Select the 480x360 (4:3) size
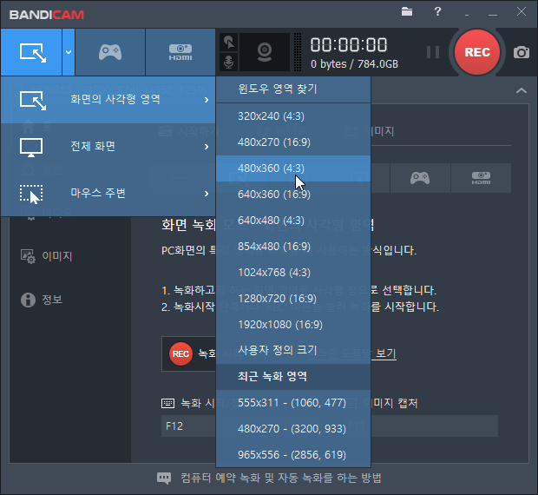 click(x=293, y=168)
